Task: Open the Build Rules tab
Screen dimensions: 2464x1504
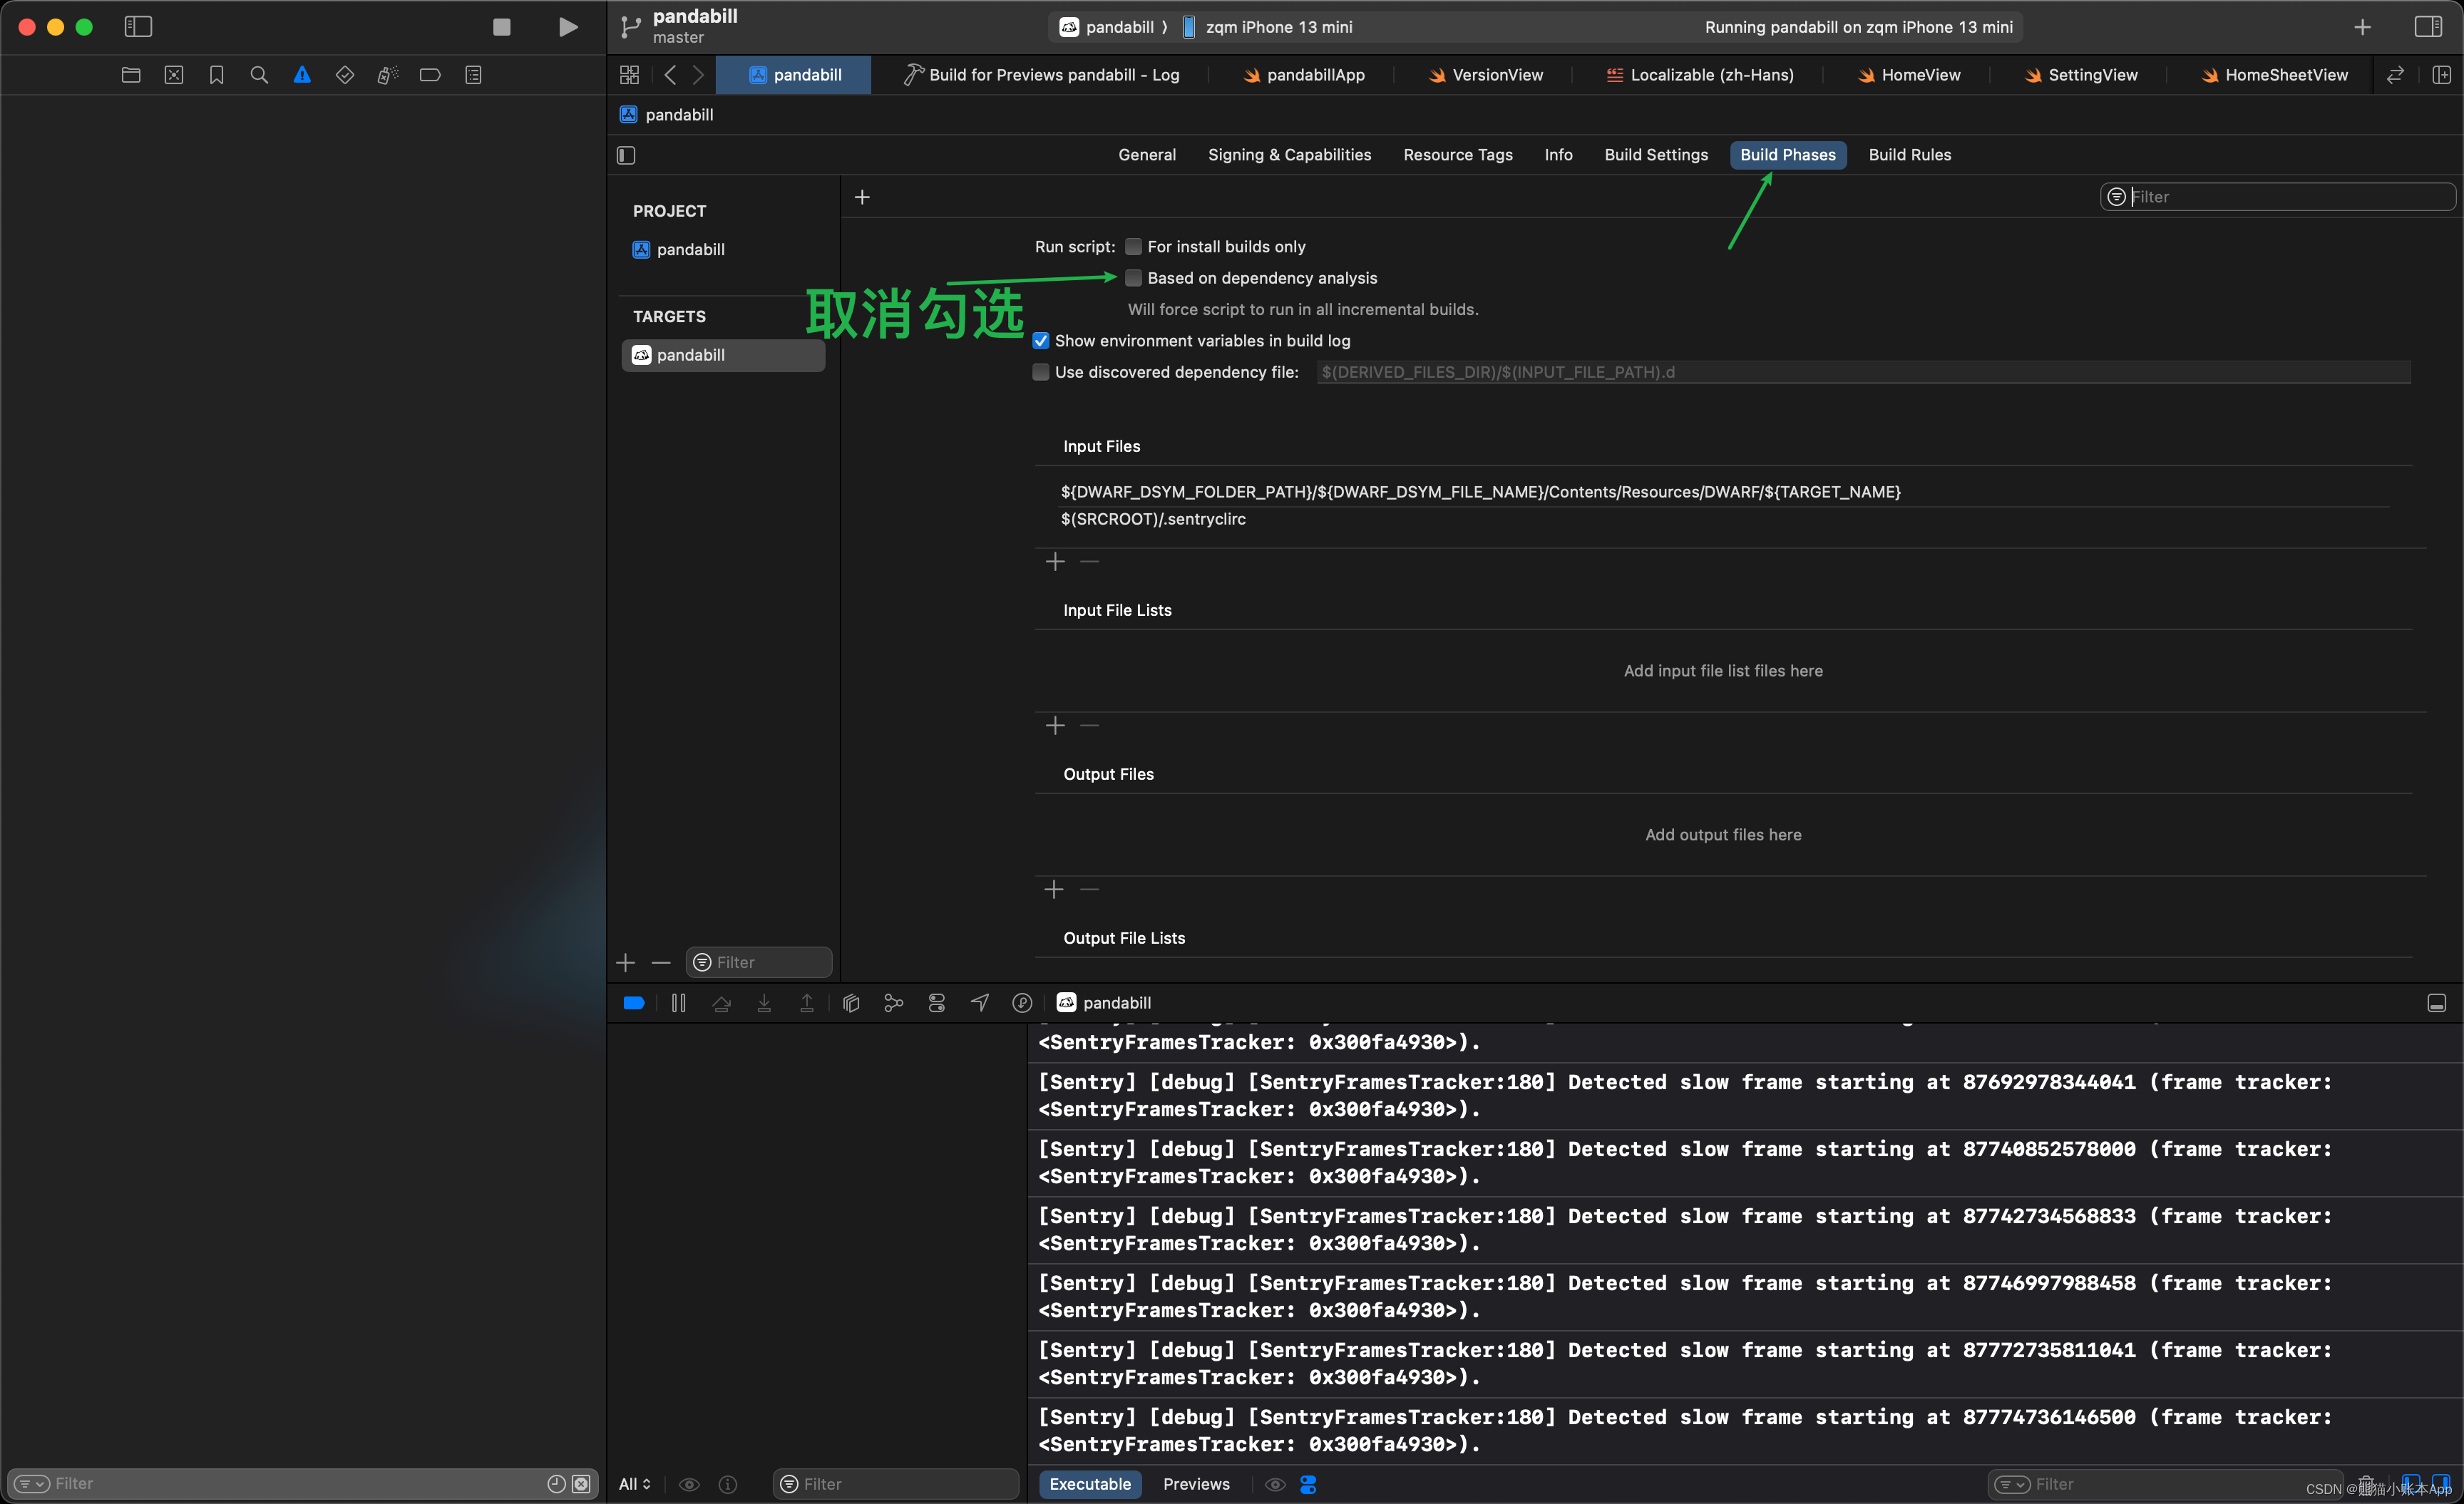Action: (x=1909, y=155)
